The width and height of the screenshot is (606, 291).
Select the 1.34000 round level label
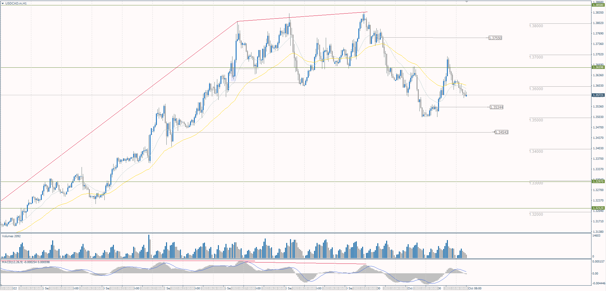coord(536,152)
